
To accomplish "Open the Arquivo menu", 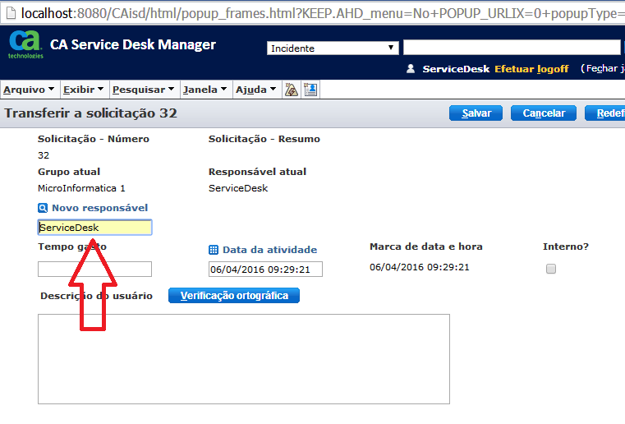I will (x=29, y=90).
